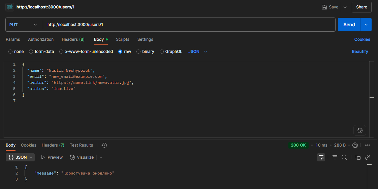Search the response with magnifier icon
Screen dimensions: 378x189
[344, 157]
